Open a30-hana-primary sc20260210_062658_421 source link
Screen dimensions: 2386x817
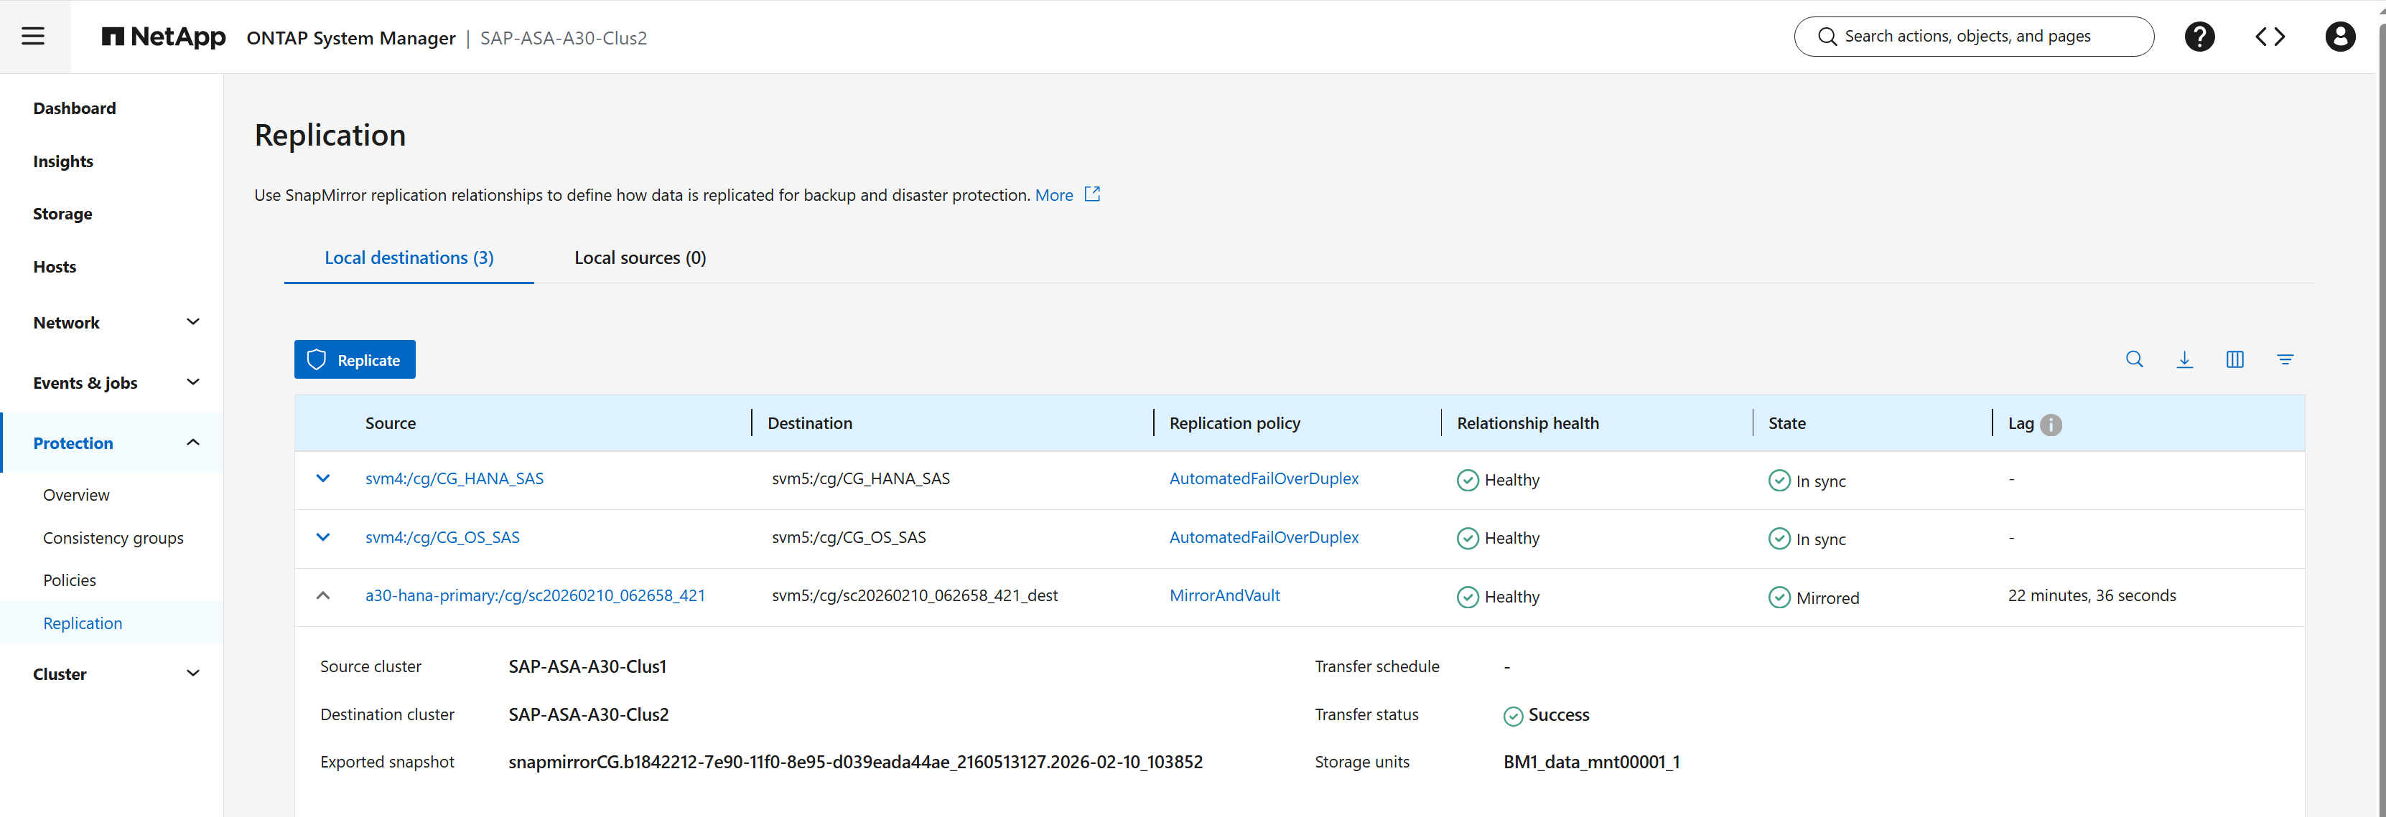pyautogui.click(x=536, y=595)
